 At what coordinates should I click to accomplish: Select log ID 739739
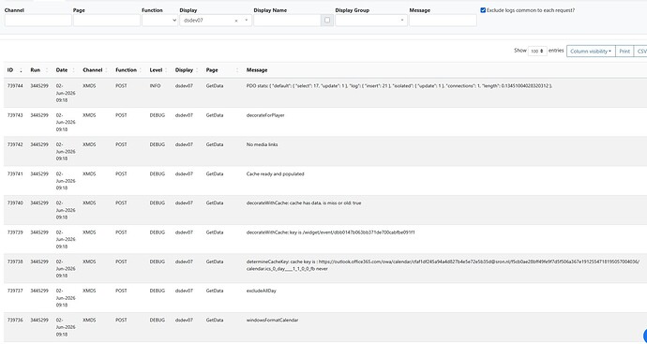pos(15,232)
